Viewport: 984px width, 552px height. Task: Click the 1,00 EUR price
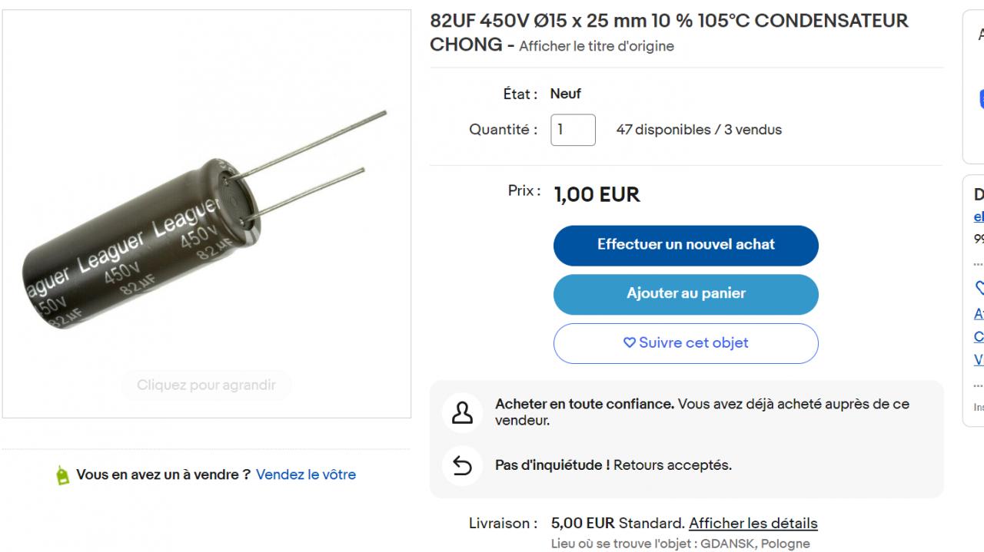point(597,195)
